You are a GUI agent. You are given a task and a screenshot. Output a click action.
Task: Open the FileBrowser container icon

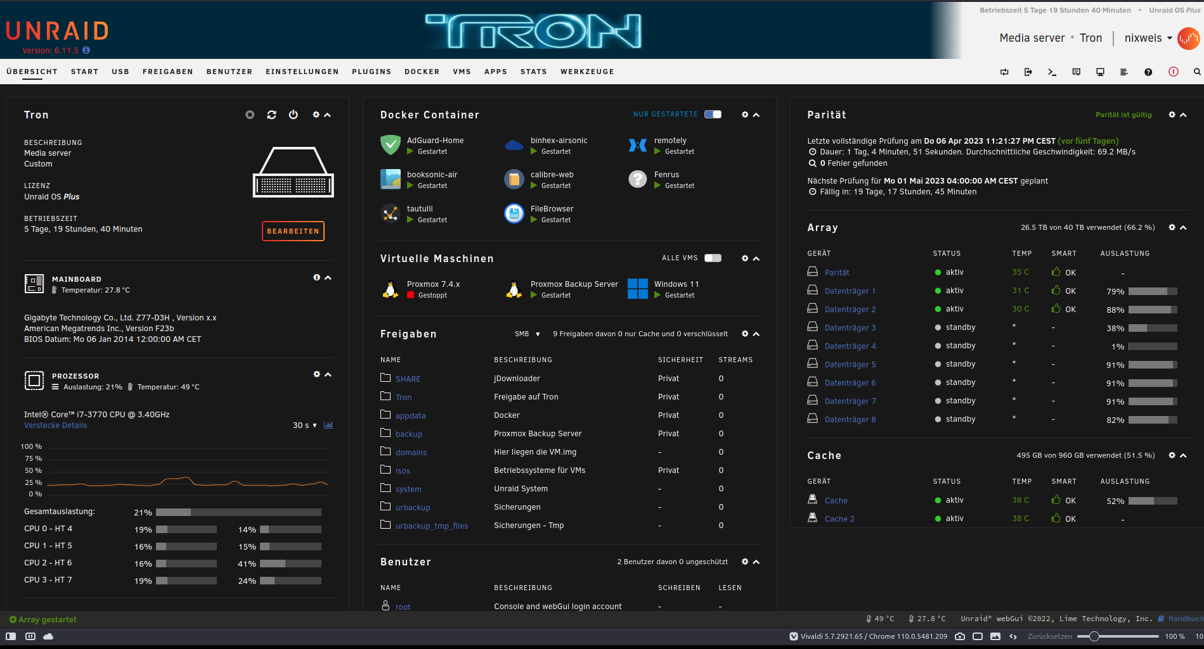514,213
